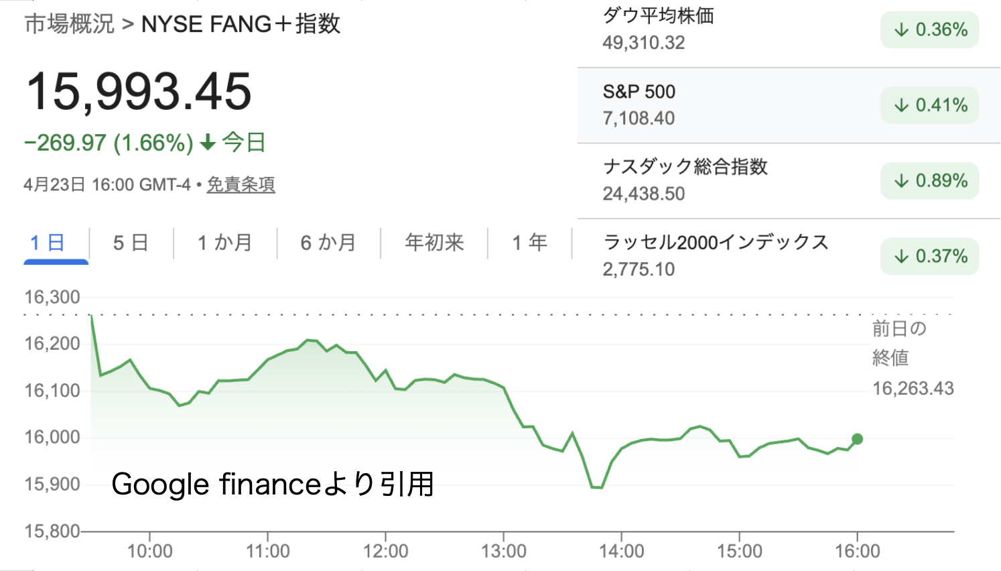Click the Dow 0.36% down-arrow badge

(930, 30)
